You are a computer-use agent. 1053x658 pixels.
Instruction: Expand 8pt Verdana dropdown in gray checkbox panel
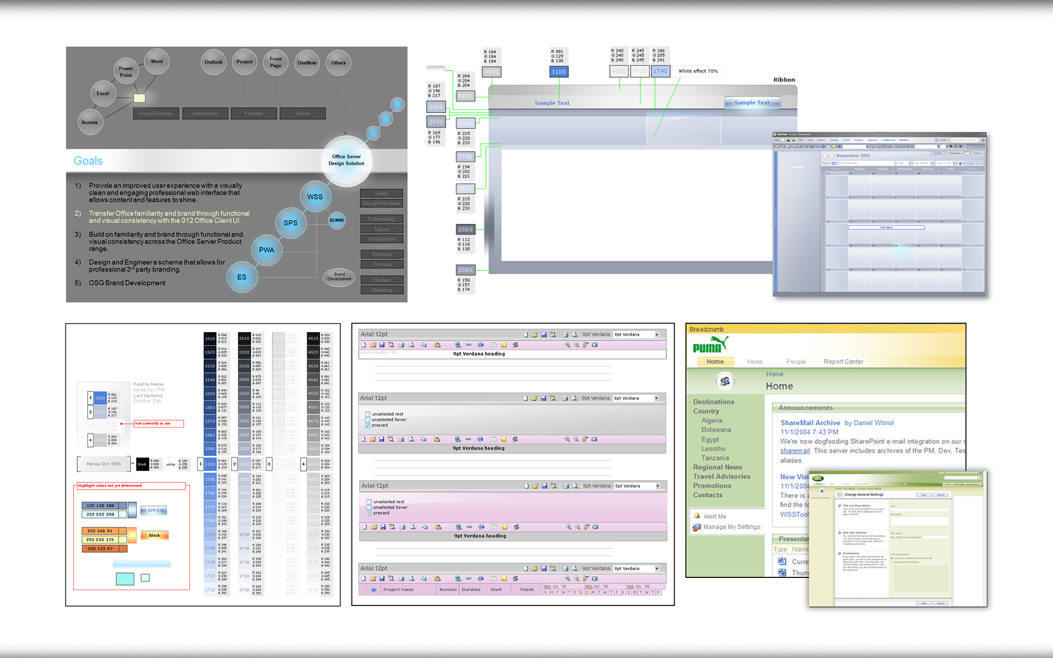(x=656, y=399)
